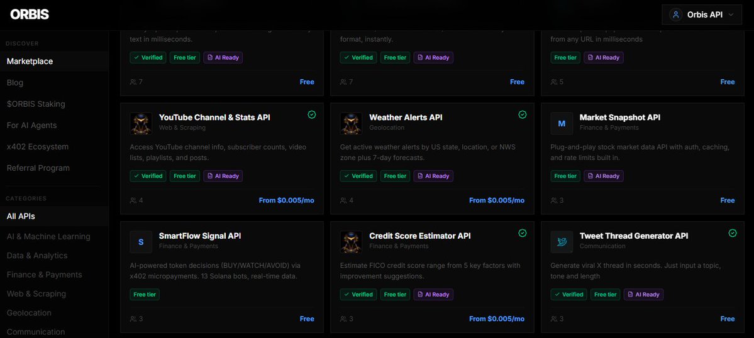Click 'Free' price on Tweet Thread Generator card
The width and height of the screenshot is (754, 338).
(x=728, y=319)
